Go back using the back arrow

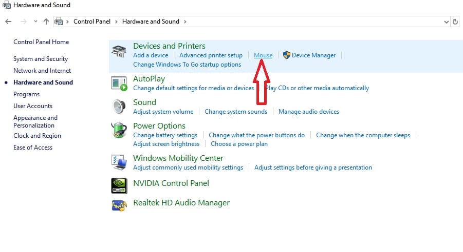8,22
